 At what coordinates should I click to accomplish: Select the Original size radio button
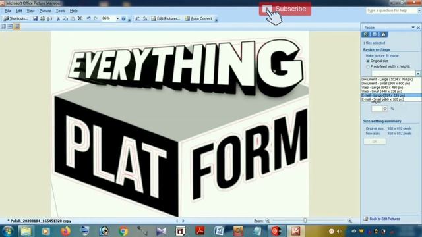[368, 61]
